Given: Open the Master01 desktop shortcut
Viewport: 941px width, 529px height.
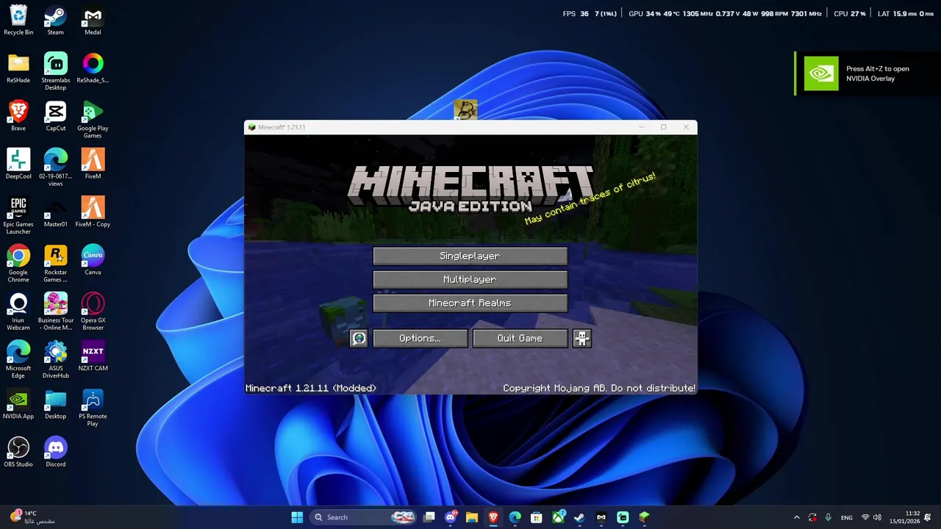Looking at the screenshot, I should coord(55,212).
